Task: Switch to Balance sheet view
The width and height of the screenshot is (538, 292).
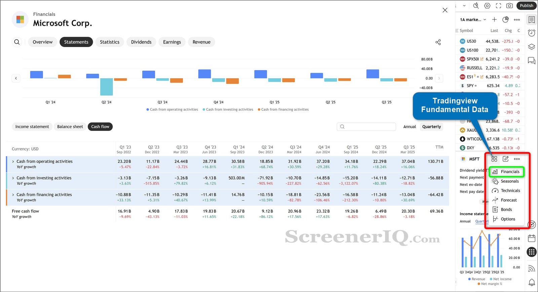Action: 70,127
